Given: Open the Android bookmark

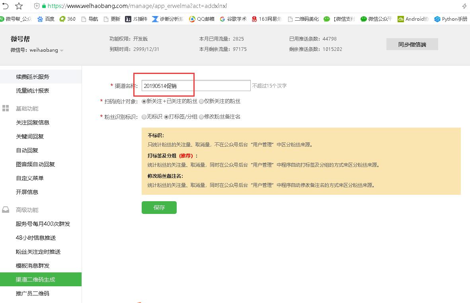Looking at the screenshot, I should [x=413, y=19].
